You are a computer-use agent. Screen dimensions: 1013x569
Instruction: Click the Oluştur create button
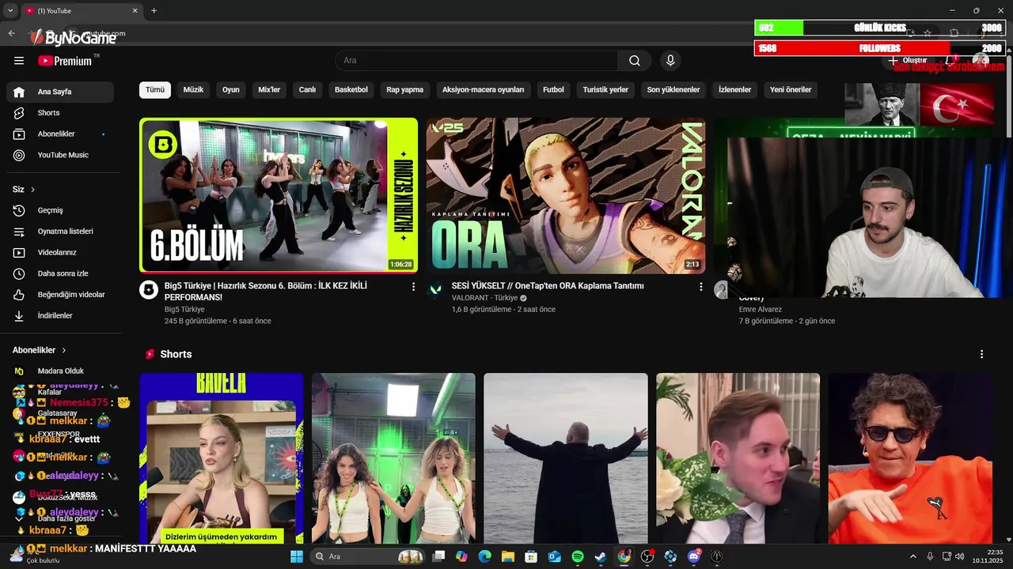pos(908,61)
